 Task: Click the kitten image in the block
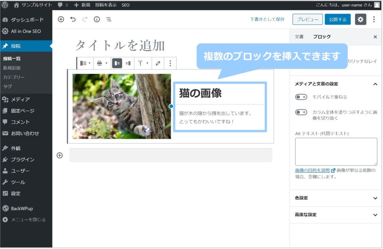coord(122,107)
